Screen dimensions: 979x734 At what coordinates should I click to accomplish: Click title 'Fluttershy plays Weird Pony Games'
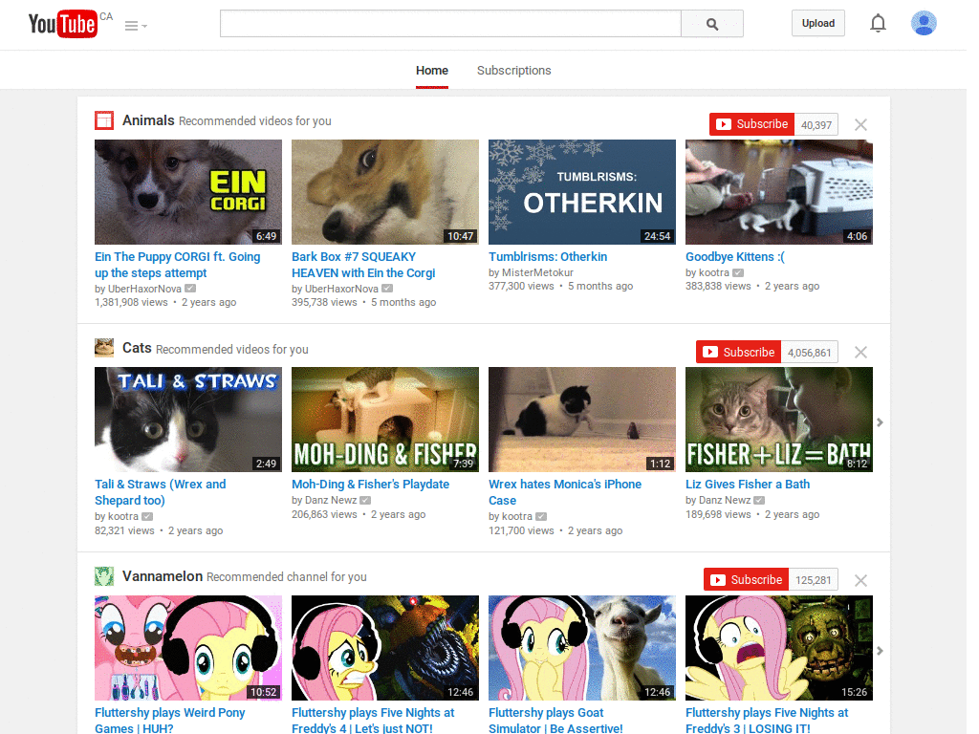pyautogui.click(x=169, y=720)
